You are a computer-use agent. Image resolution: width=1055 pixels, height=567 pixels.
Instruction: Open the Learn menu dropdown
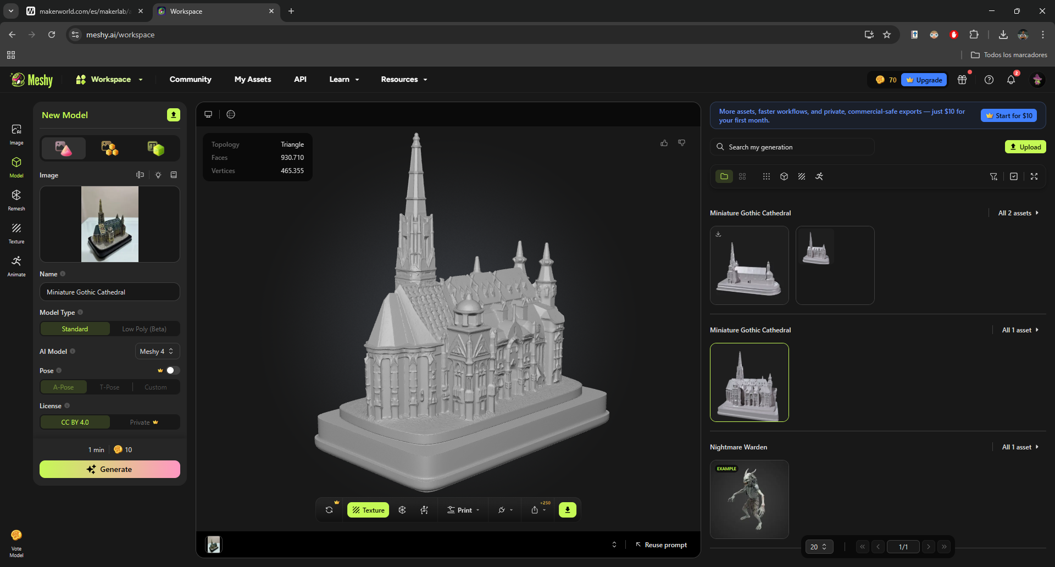343,79
